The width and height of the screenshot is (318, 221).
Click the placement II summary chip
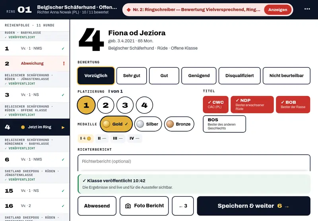102,138
